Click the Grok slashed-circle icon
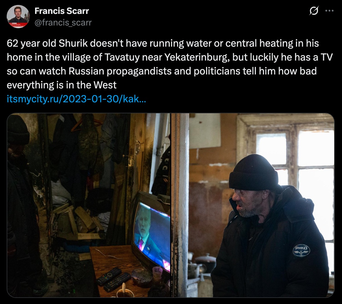The height and width of the screenshot is (304, 342). tap(314, 10)
